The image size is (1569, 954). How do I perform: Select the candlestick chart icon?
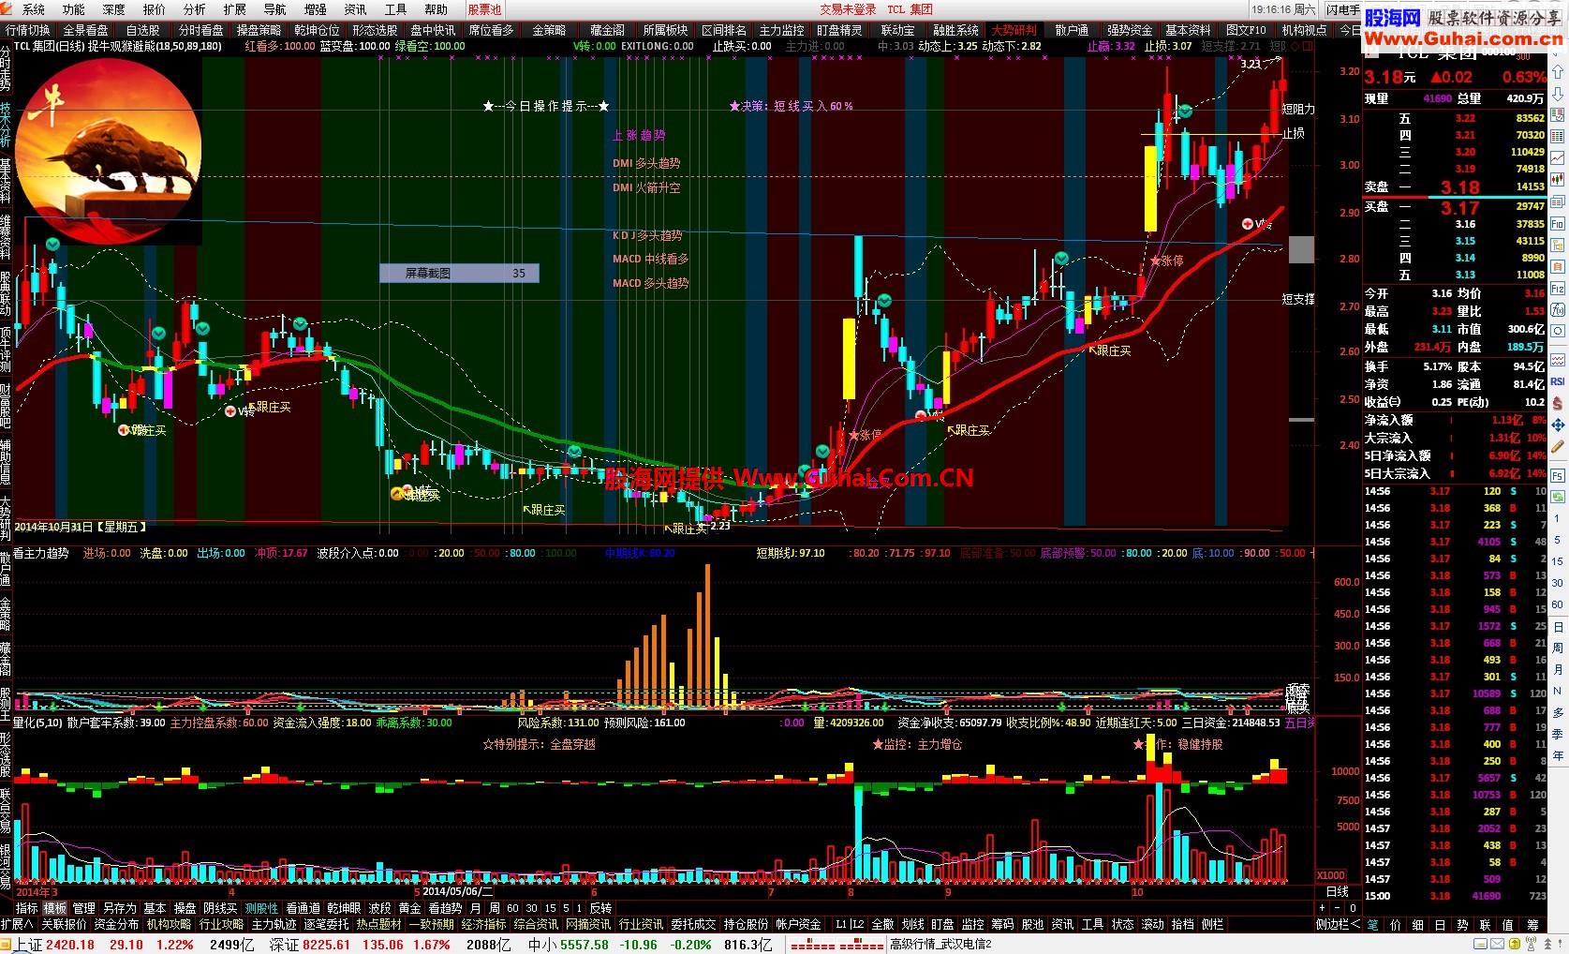(1558, 178)
